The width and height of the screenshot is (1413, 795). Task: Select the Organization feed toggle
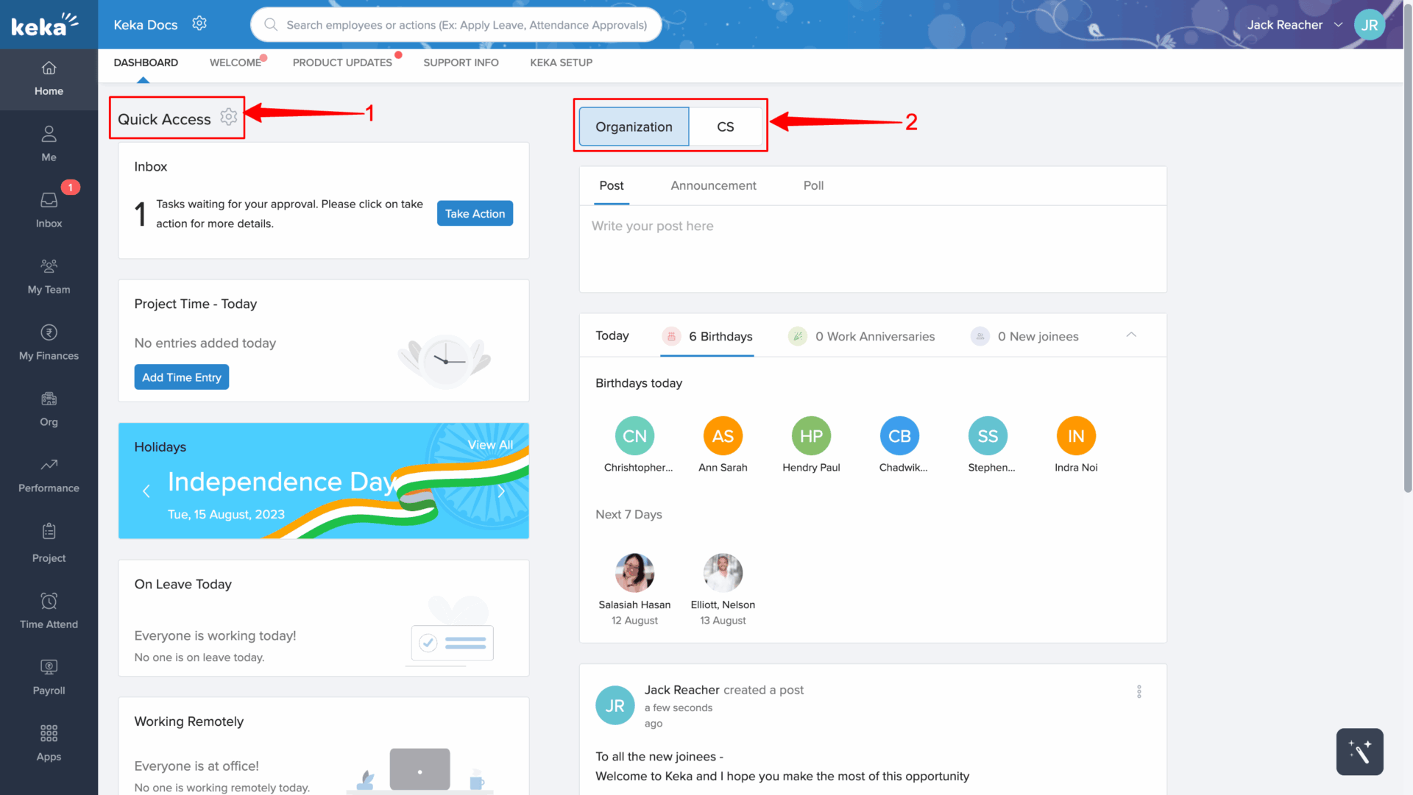[x=634, y=126]
